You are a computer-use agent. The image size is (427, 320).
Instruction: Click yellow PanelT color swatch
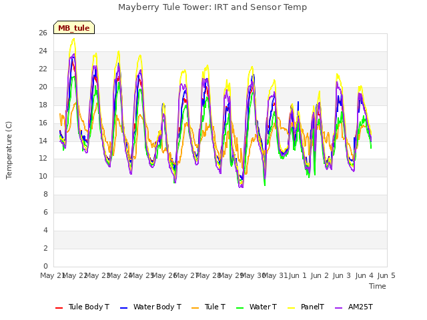tap(292, 308)
